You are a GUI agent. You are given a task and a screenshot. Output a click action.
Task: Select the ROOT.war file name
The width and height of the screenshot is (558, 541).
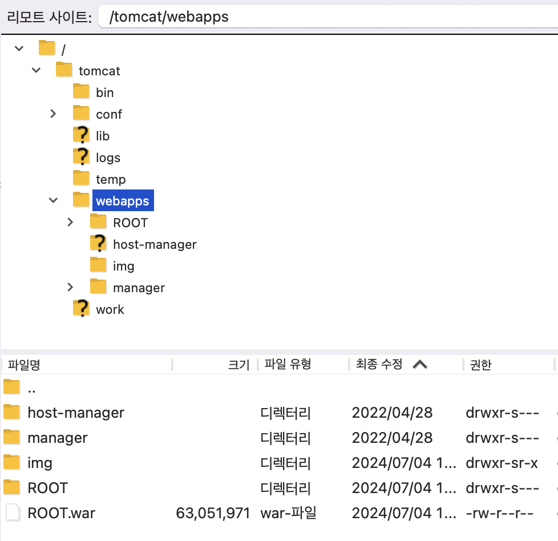point(61,513)
